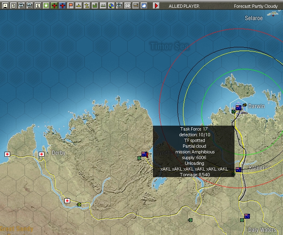Viewport: 283px width, 235px height.
Task: Click the Darwin city label
Action: tap(256, 106)
